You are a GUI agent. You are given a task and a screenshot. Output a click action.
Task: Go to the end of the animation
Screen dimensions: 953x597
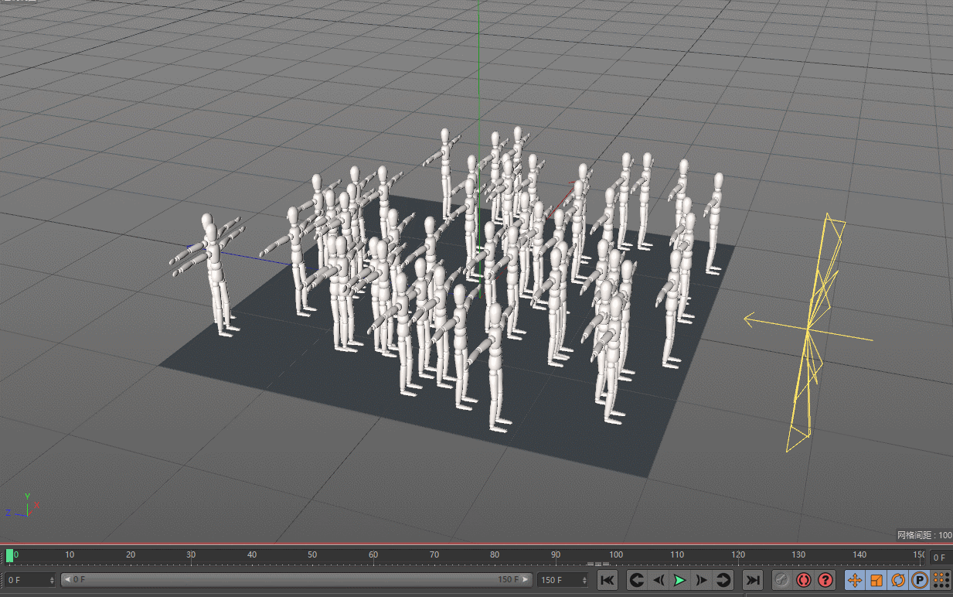(x=752, y=580)
